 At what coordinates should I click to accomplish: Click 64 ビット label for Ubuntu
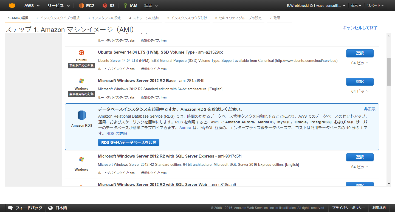[x=360, y=63]
